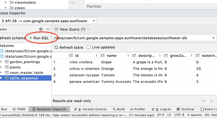
Task: Select the plants table in tree
Action: coord(15,67)
